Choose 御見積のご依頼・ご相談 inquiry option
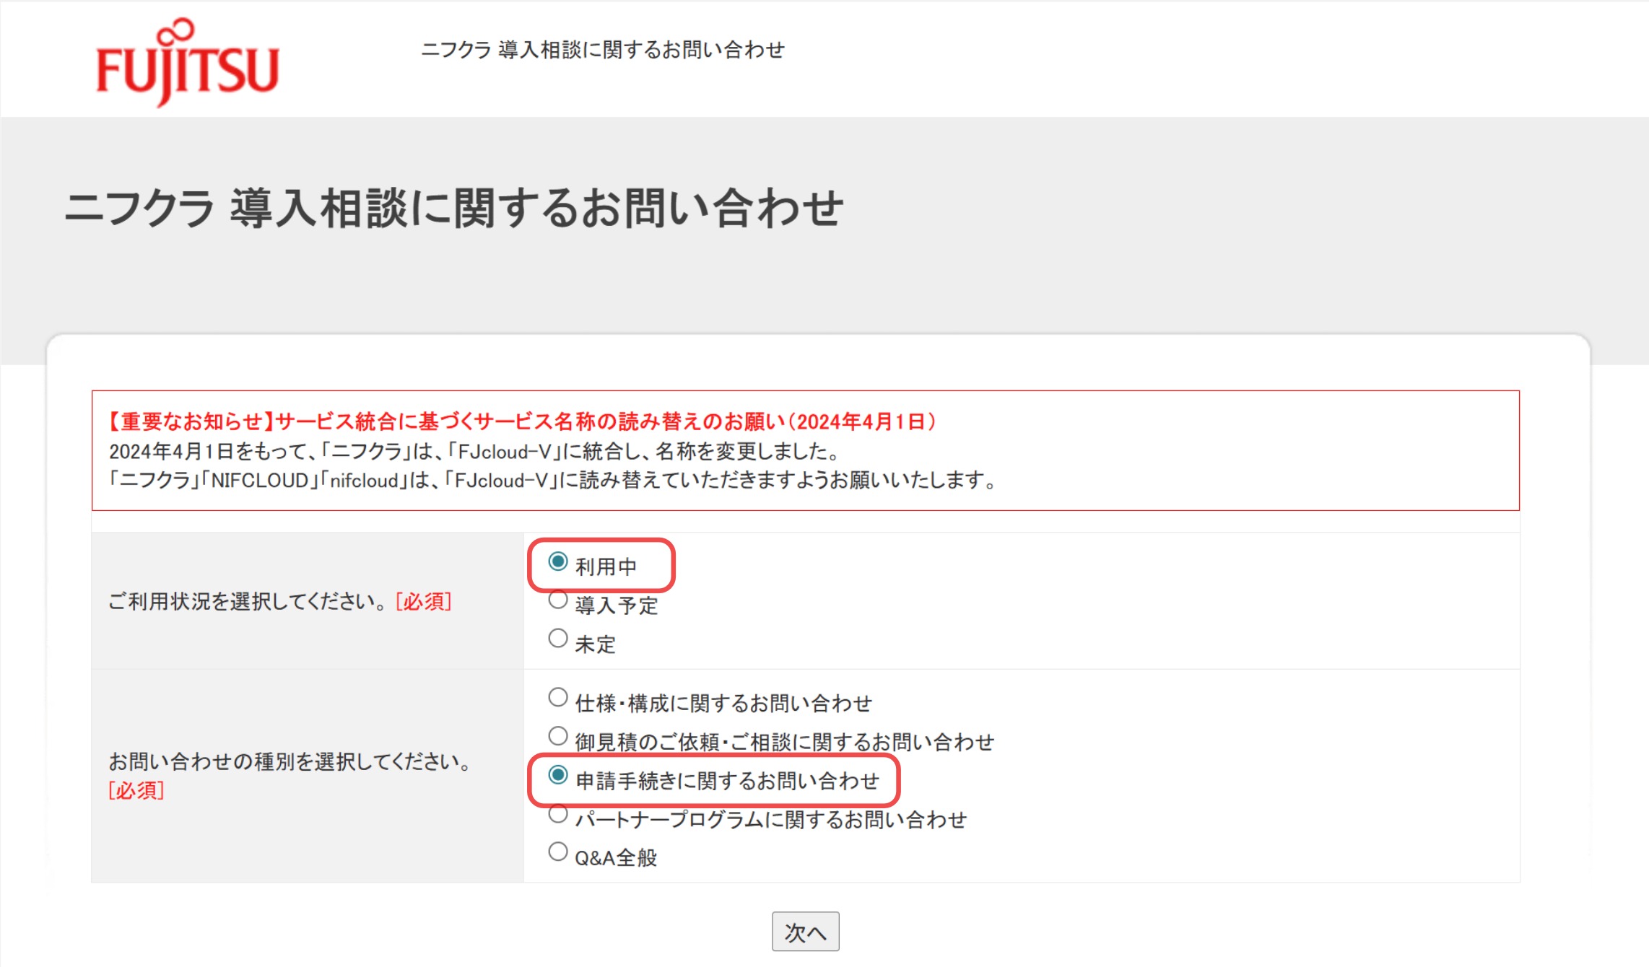Viewport: 1649px width, 967px height. (558, 737)
